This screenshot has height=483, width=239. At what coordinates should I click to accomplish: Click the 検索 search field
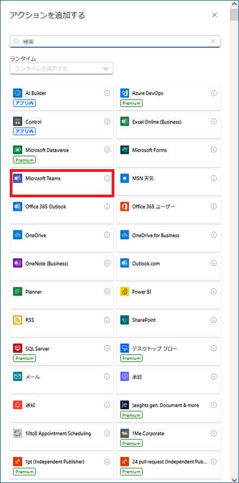click(115, 41)
